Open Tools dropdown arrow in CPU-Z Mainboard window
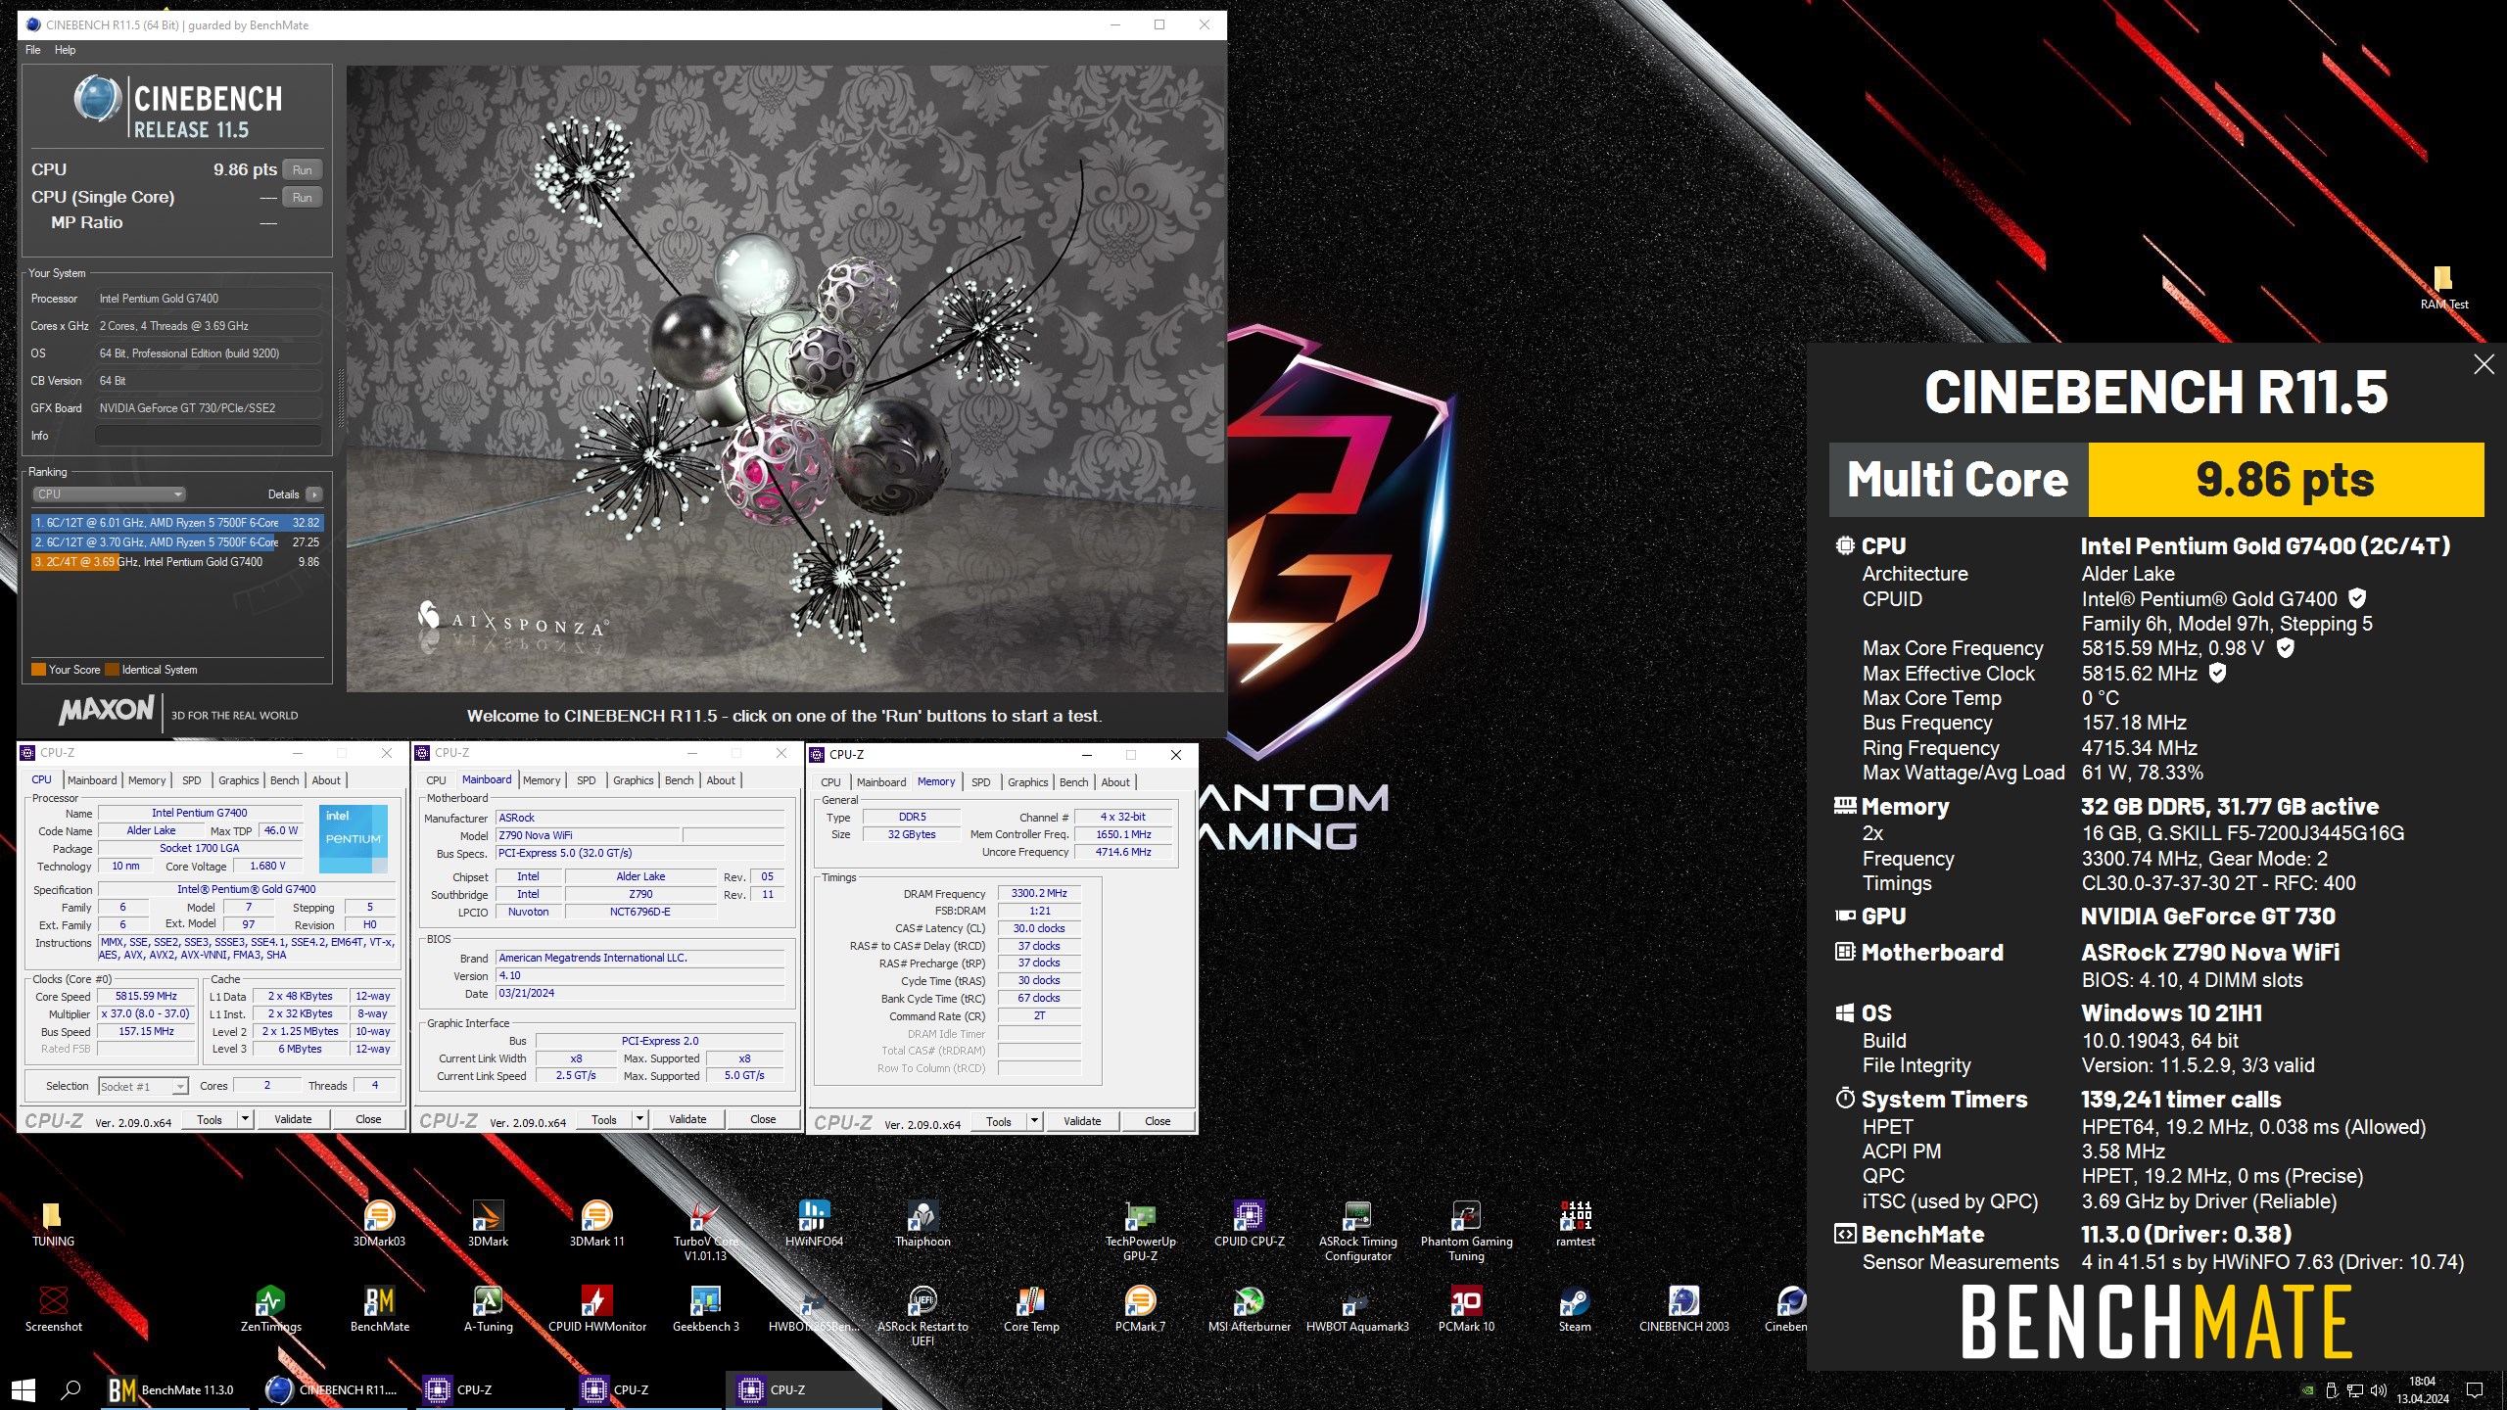This screenshot has width=2507, height=1410. pos(640,1119)
